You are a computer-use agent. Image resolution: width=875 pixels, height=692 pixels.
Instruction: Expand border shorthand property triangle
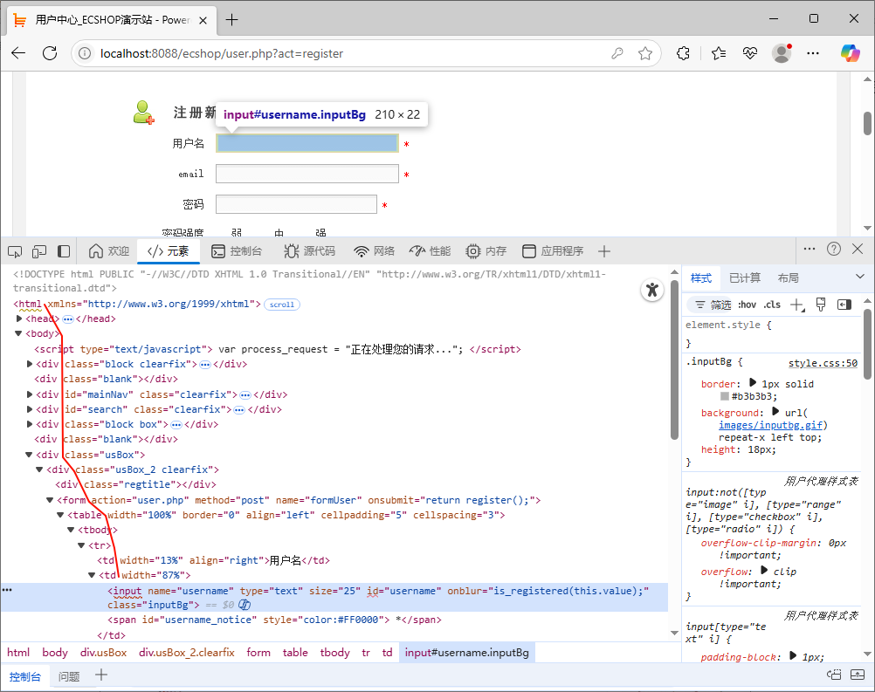point(752,383)
